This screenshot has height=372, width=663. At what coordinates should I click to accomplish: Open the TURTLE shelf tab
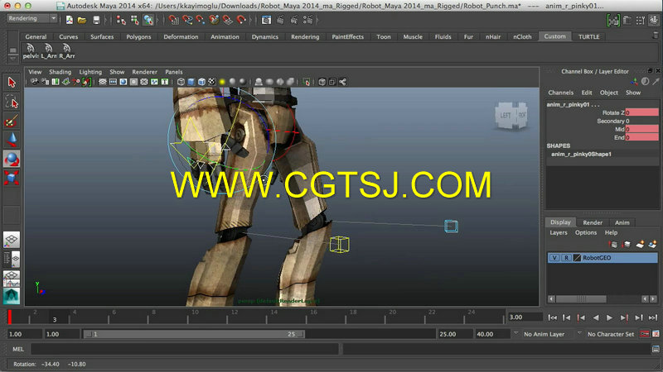coord(589,36)
